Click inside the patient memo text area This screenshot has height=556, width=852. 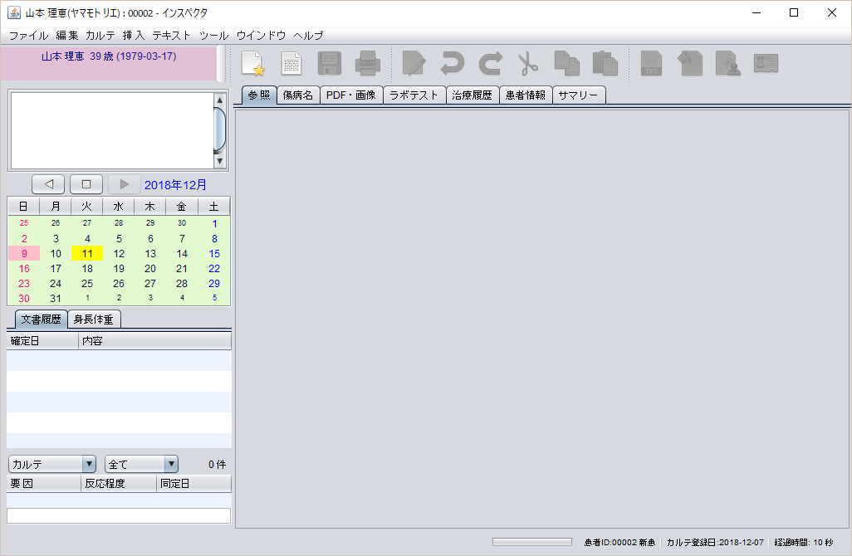(112, 131)
